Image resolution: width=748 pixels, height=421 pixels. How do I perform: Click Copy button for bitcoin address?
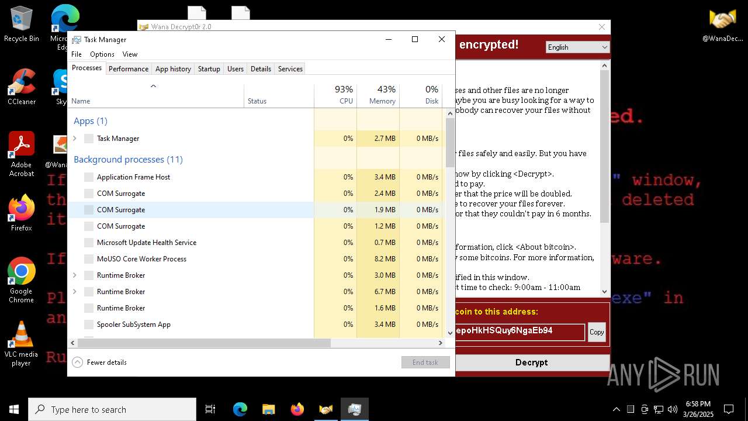click(597, 332)
